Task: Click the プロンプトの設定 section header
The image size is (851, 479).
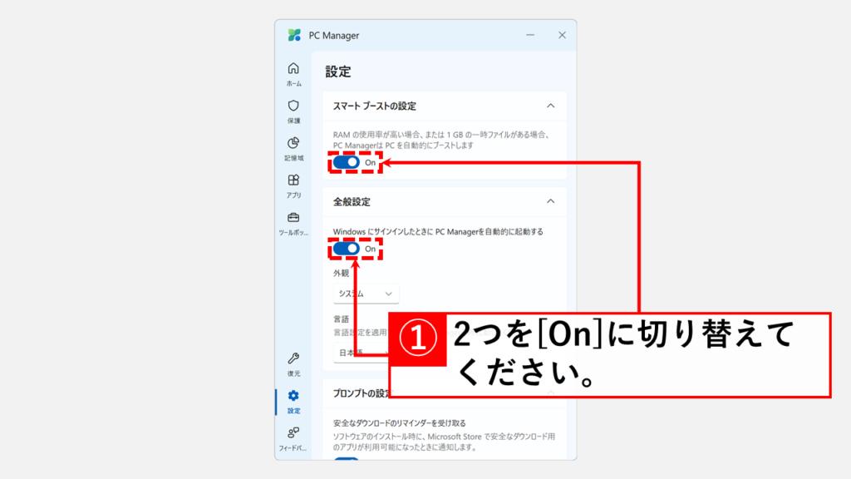Action: (361, 393)
